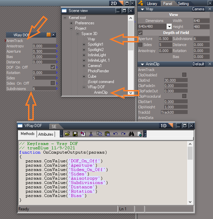Collapse the VRay DOF tree node
213x219 pixels.
coord(84,87)
